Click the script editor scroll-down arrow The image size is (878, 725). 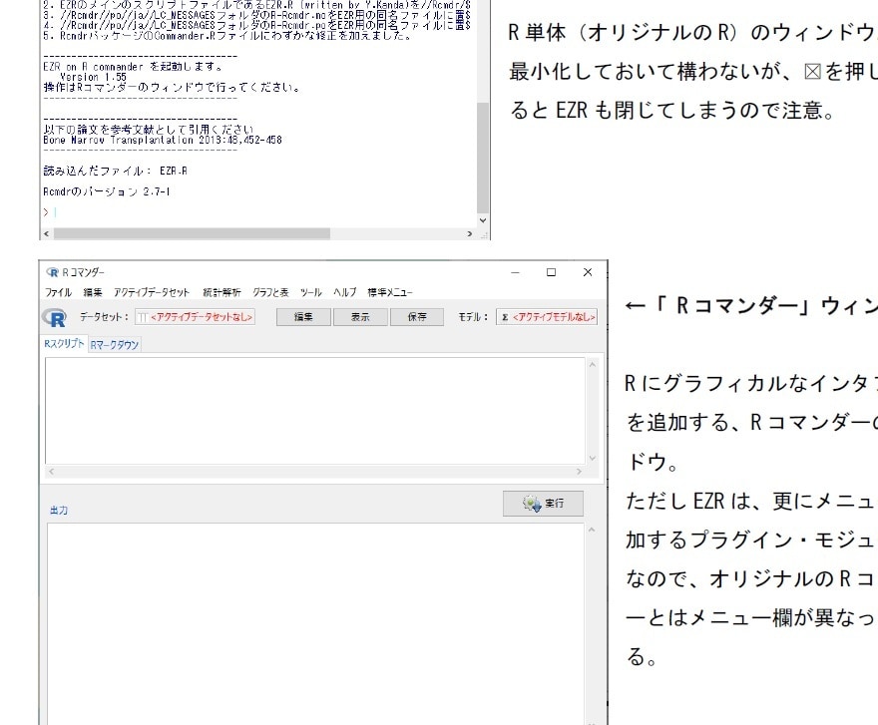593,458
